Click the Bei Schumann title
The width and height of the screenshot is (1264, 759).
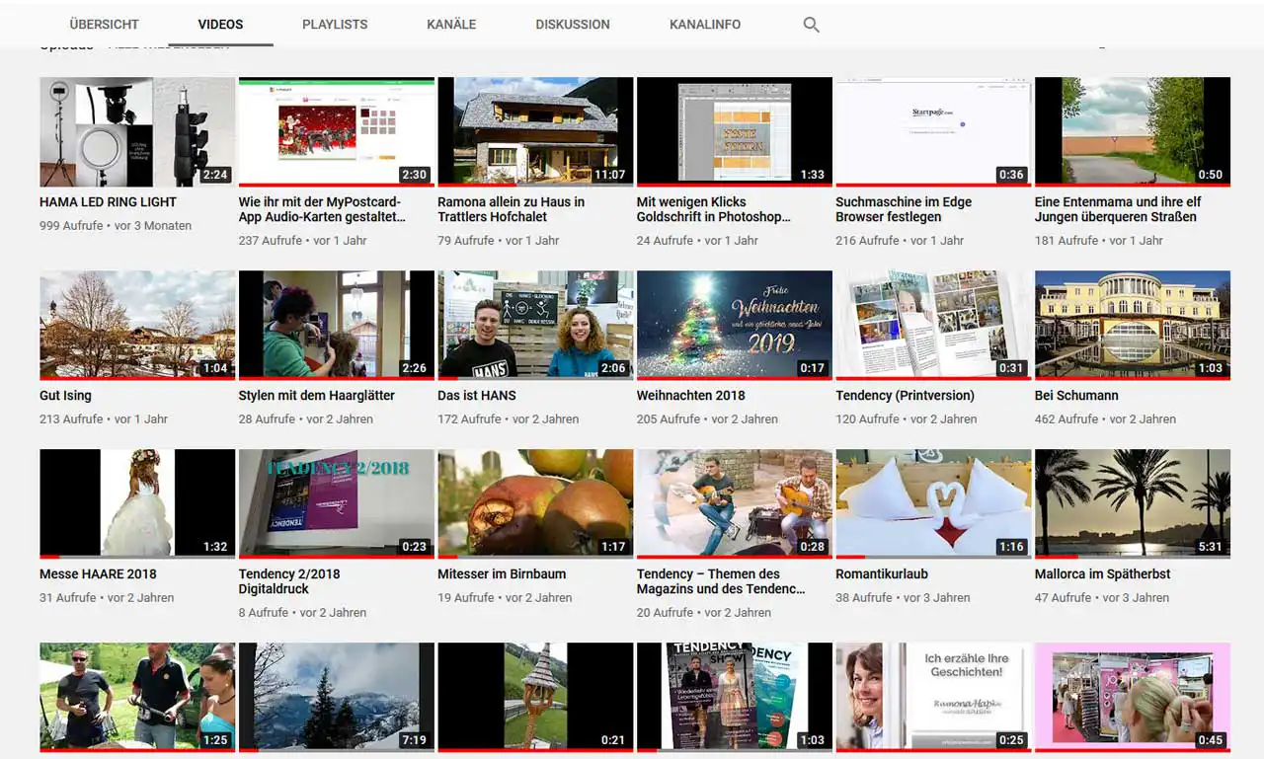(1076, 395)
